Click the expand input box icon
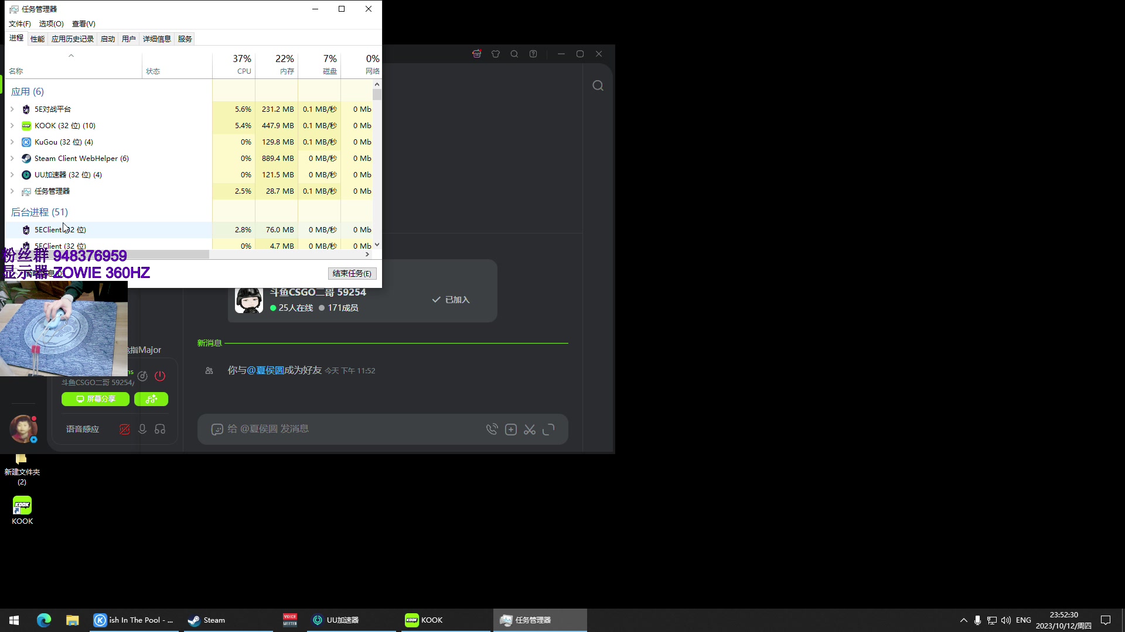Image resolution: width=1125 pixels, height=632 pixels. coord(548,430)
